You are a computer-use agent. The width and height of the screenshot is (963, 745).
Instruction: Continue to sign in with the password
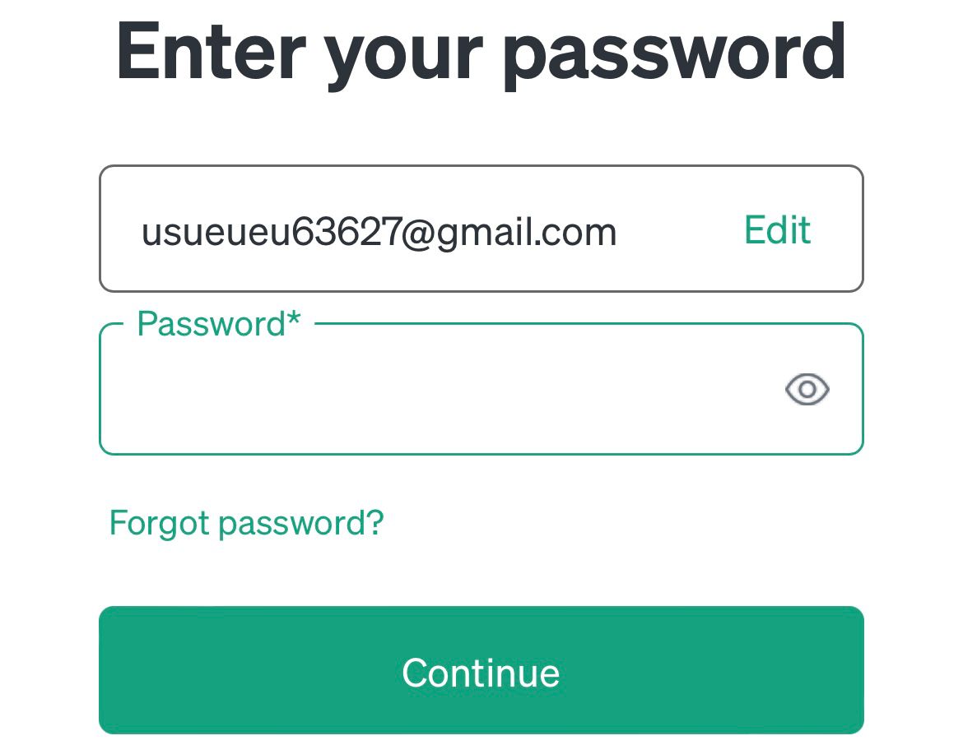pos(481,671)
